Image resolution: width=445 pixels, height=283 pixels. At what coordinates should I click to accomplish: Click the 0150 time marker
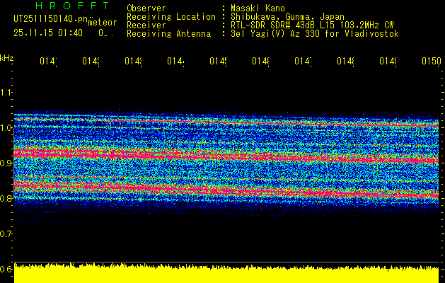tap(430, 62)
